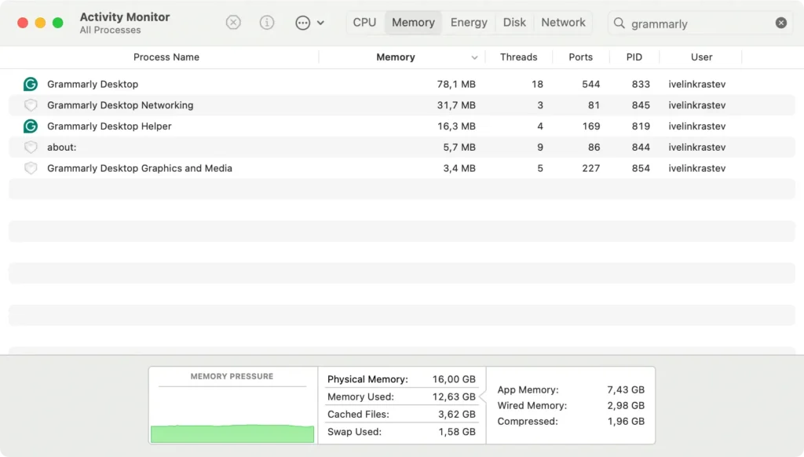The height and width of the screenshot is (457, 804).
Task: Click the shield icon beside about: process
Action: [31, 148]
